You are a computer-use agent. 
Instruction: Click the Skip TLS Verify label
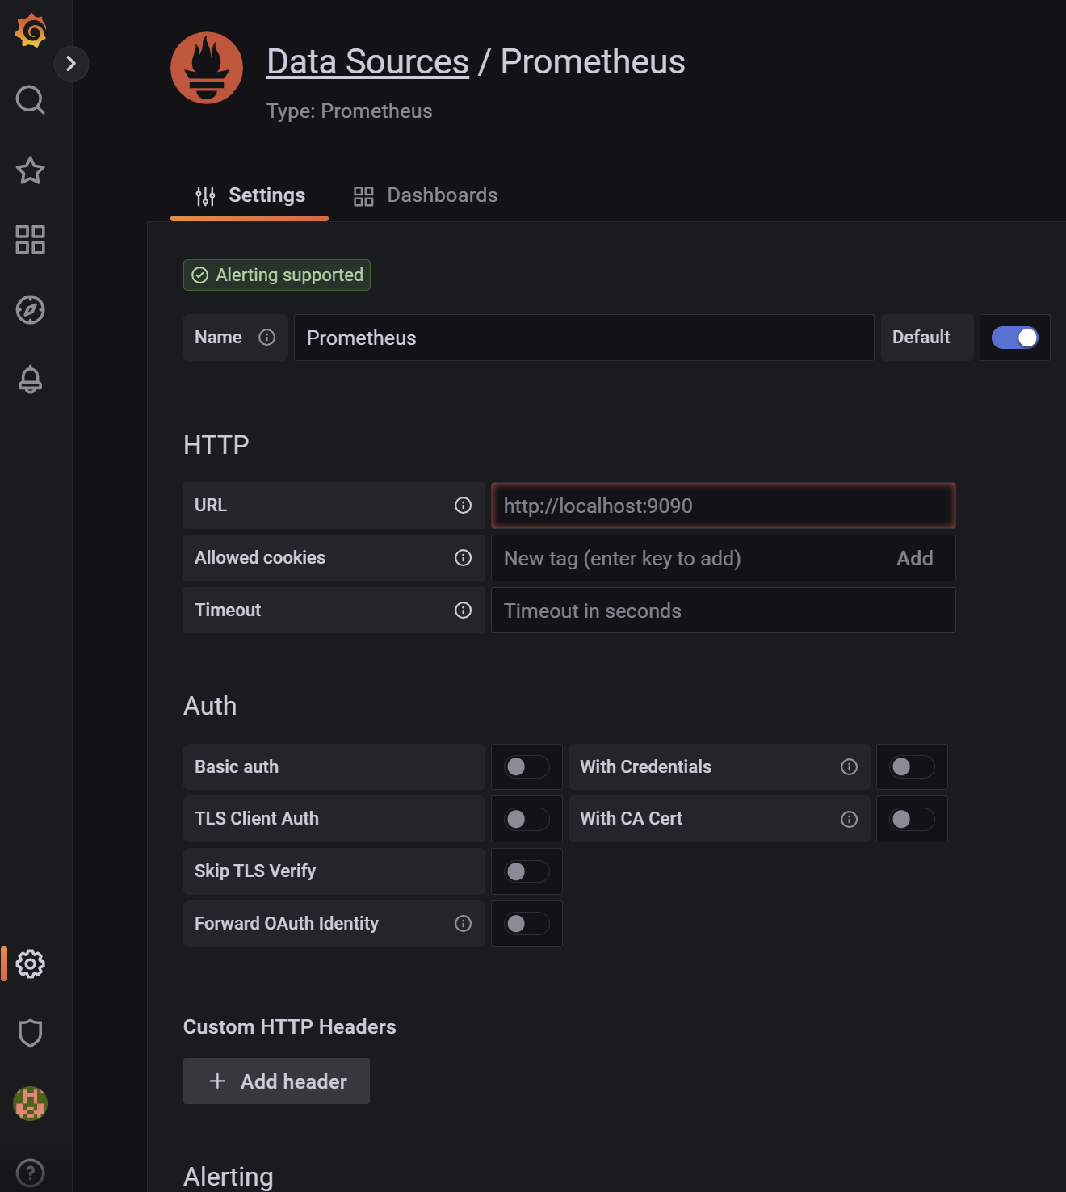pyautogui.click(x=255, y=871)
